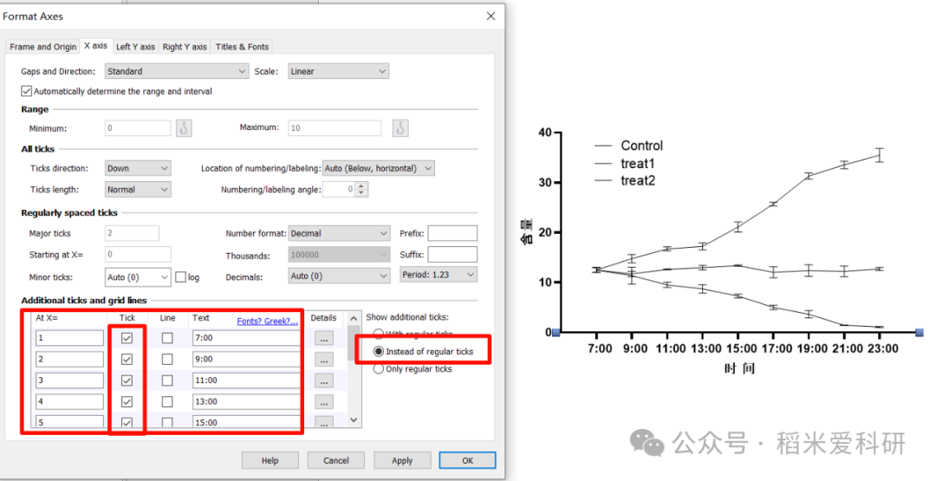936x481 pixels.
Task: Open Details button for the 7:00 row
Action: (323, 338)
